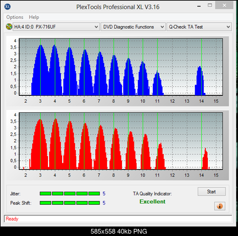Expand the DVD Diagnostic Functions dropdown
This screenshot has height=236, width=238.
pos(133,27)
